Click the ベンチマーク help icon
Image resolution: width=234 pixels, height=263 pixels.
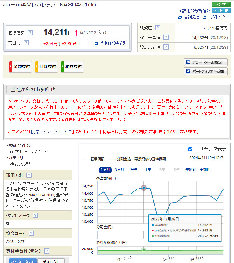click(x=35, y=215)
